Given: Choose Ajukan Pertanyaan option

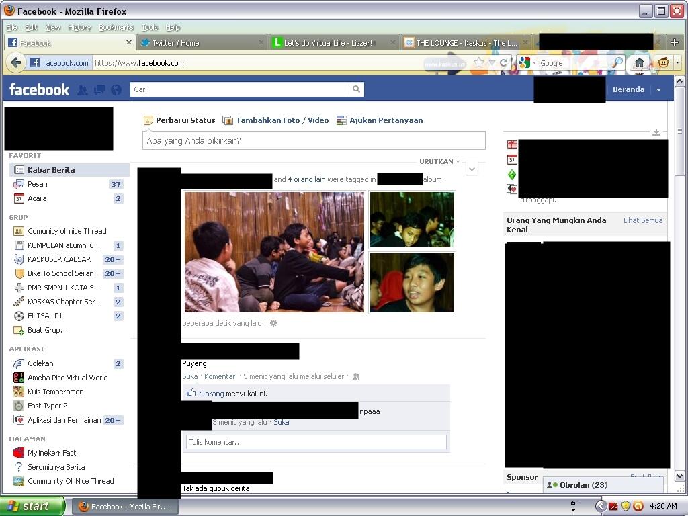Looking at the screenshot, I should coord(380,120).
